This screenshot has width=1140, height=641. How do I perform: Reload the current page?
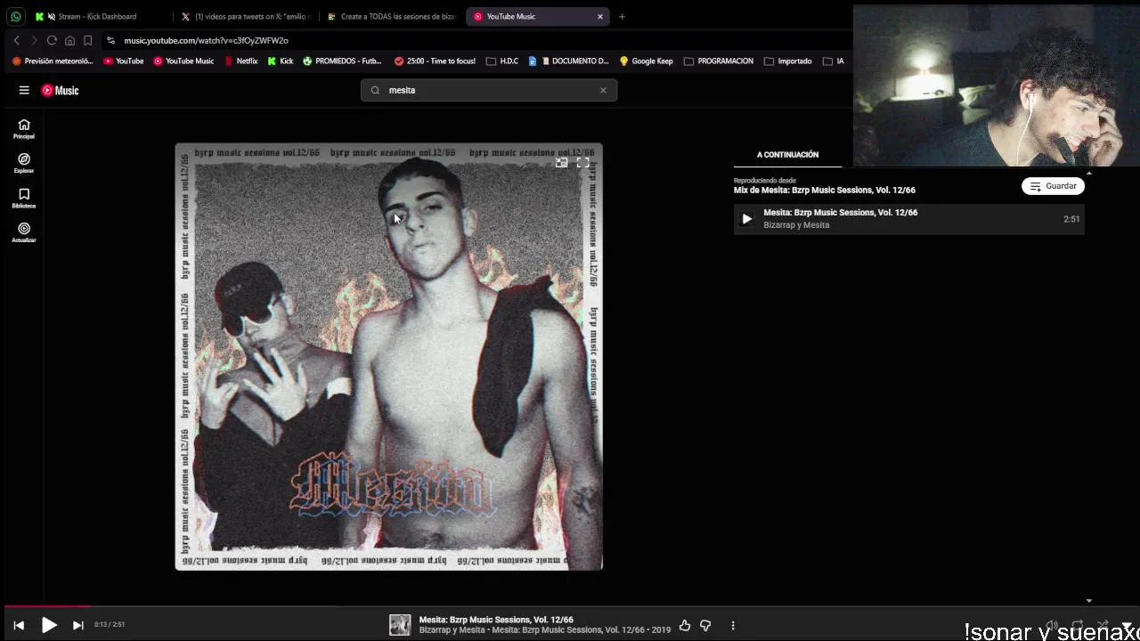pyautogui.click(x=52, y=40)
